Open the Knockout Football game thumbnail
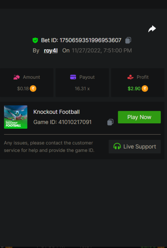The width and height of the screenshot is (167, 248). [x=16, y=117]
